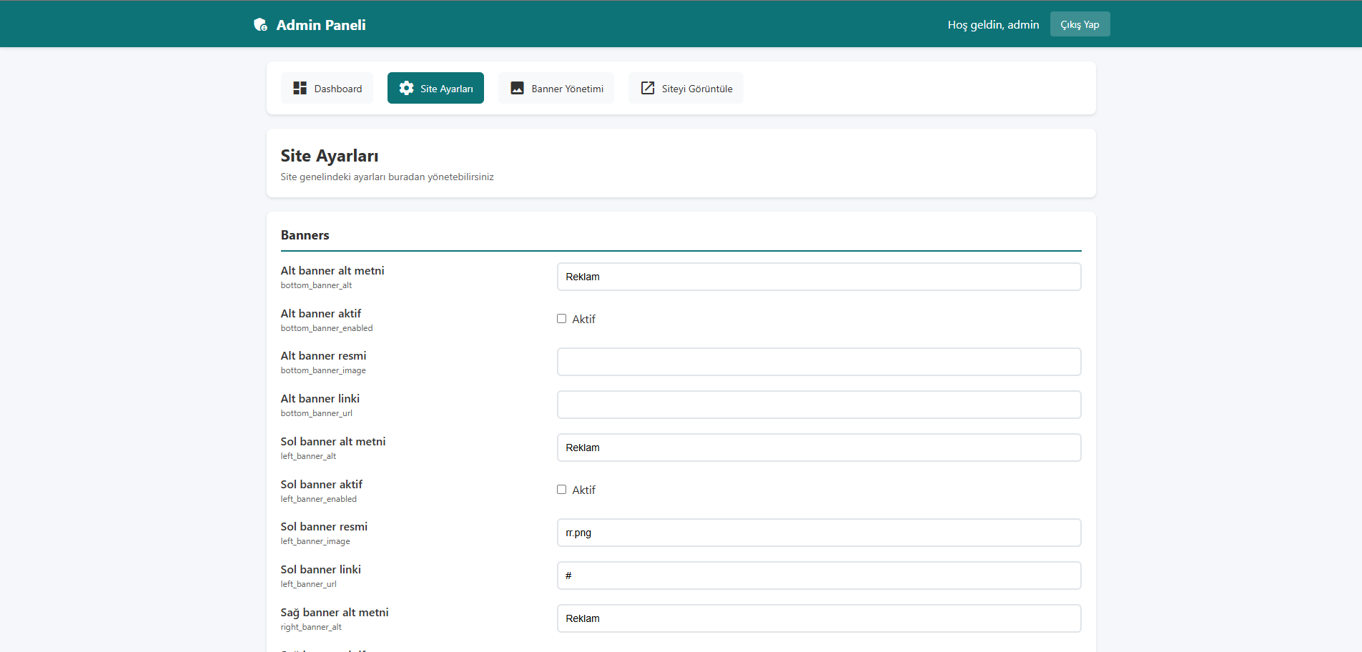Focus the Alt banner alt metni field
1362x652 pixels.
tap(819, 277)
